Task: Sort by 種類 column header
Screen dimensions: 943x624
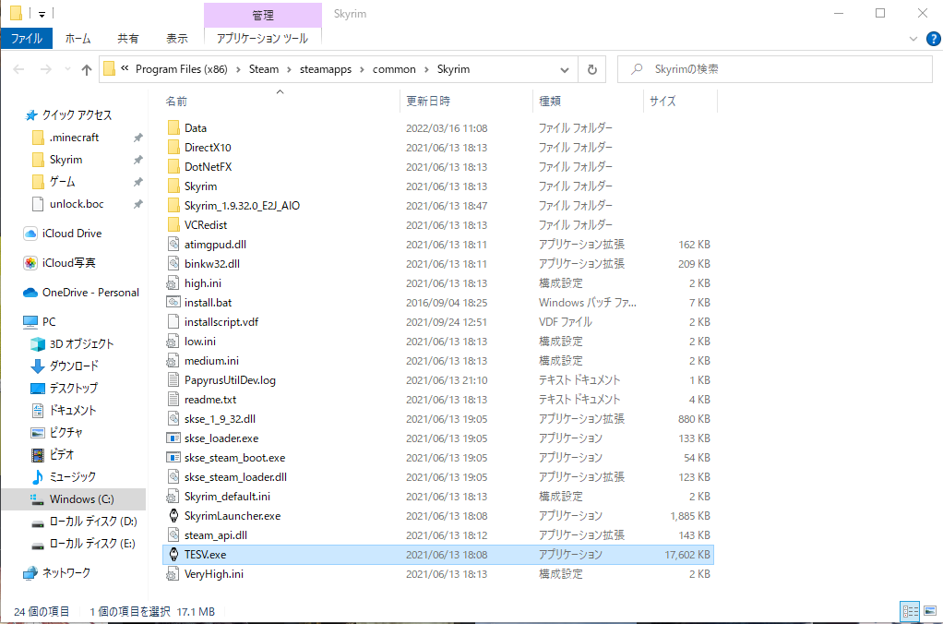Action: click(x=588, y=102)
